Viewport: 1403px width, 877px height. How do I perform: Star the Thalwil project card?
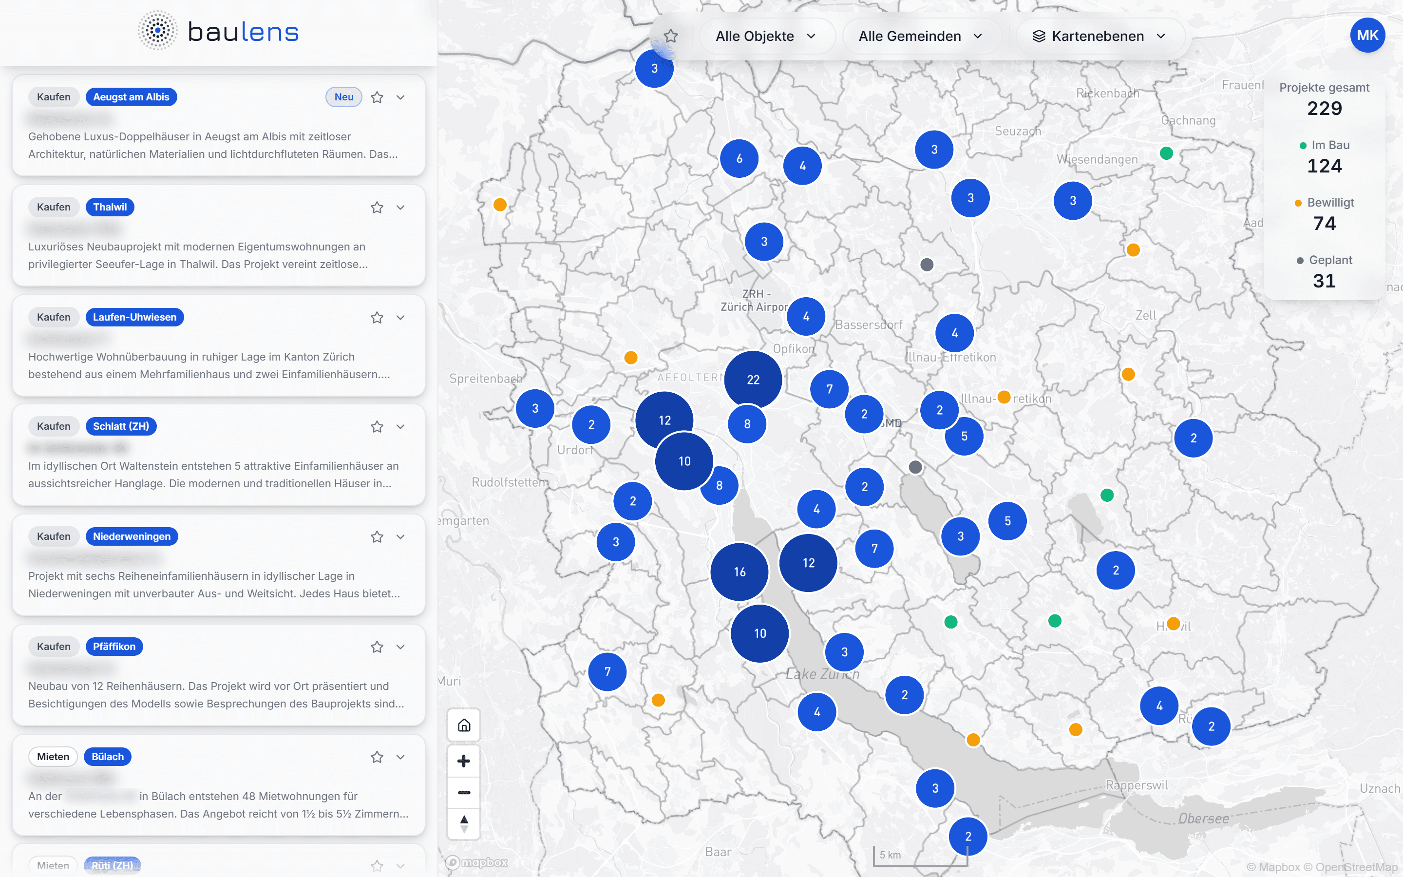click(377, 207)
